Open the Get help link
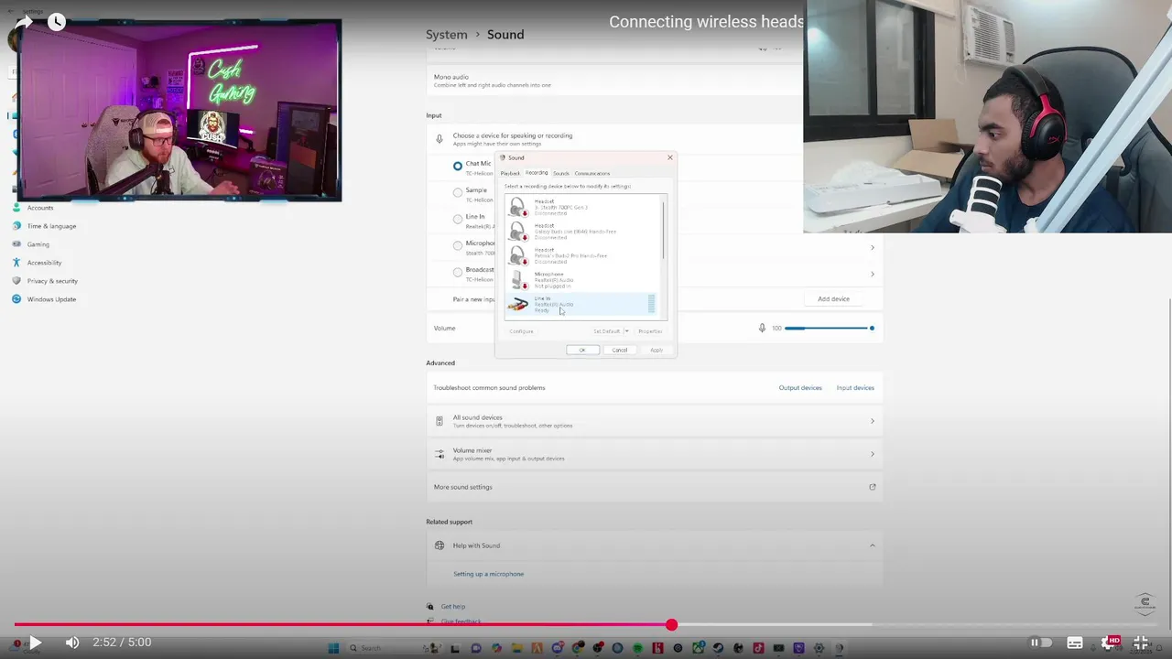 point(452,607)
